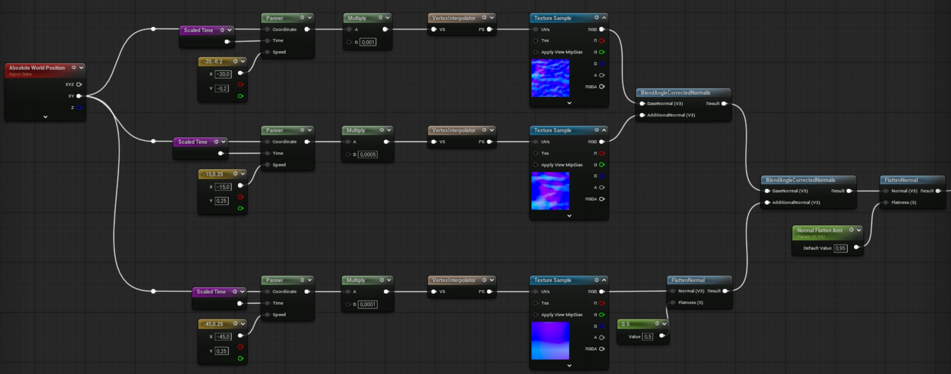951x374 pixels.
Task: Click the red output pin on the -20,-0.2 node
Action: 241,85
